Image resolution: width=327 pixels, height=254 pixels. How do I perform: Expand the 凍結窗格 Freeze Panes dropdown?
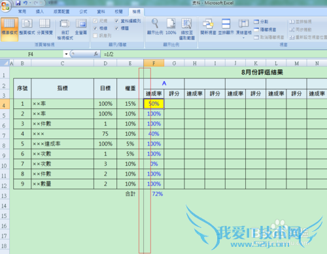pyautogui.click(x=243, y=38)
